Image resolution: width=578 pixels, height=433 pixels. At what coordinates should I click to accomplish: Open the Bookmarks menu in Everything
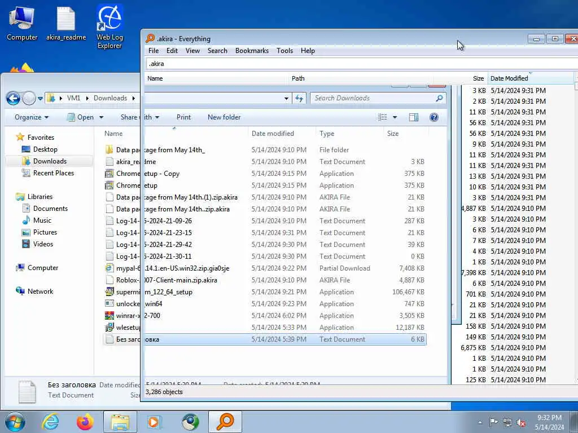pyautogui.click(x=252, y=51)
